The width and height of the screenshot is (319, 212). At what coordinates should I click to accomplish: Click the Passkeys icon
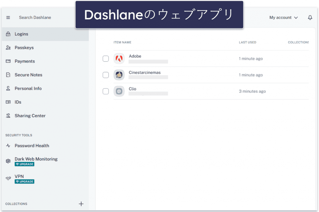click(x=8, y=48)
